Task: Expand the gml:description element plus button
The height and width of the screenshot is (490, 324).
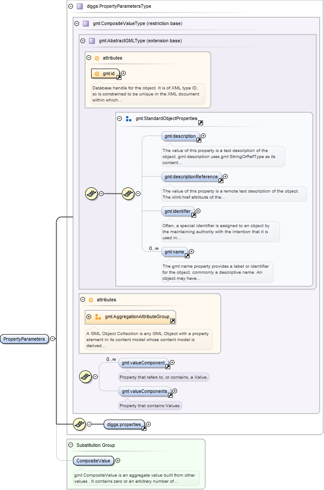Action: (x=203, y=136)
